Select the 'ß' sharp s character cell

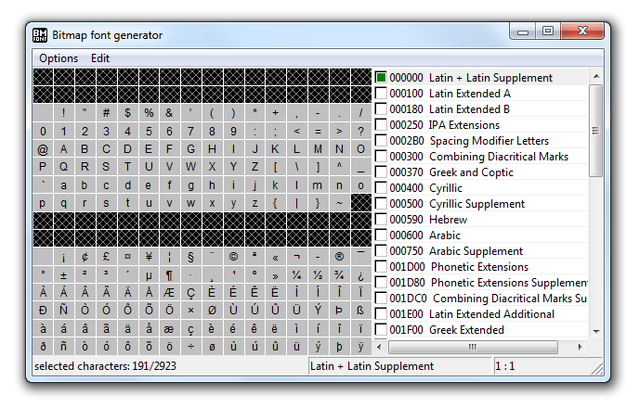click(x=360, y=311)
